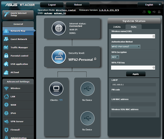This screenshot has height=139, width=164.
Task: Open the WPA Encryption AES dropdown
Action: point(115,57)
